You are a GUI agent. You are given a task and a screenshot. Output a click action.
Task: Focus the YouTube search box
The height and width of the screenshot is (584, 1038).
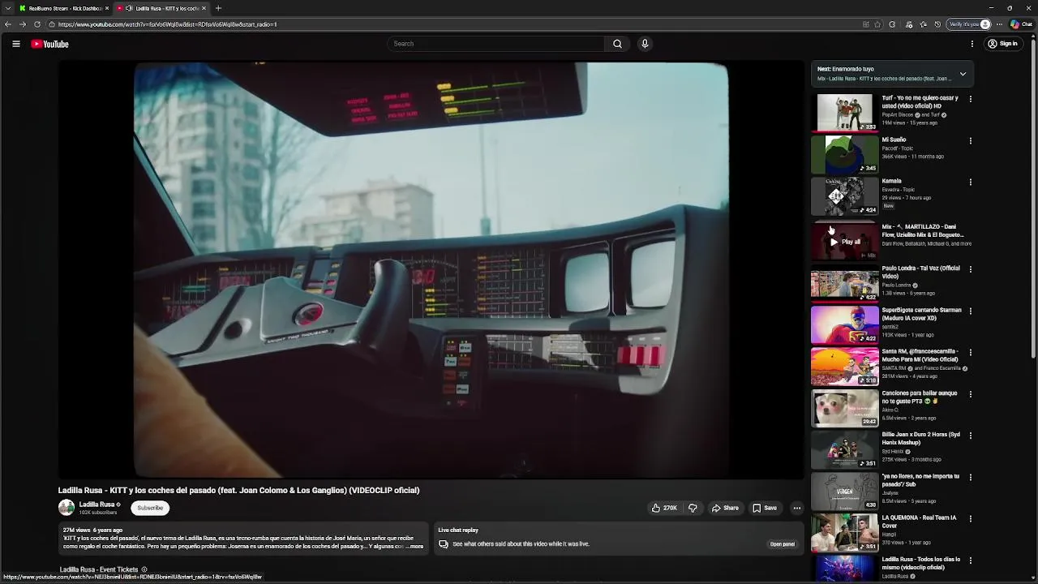(496, 44)
